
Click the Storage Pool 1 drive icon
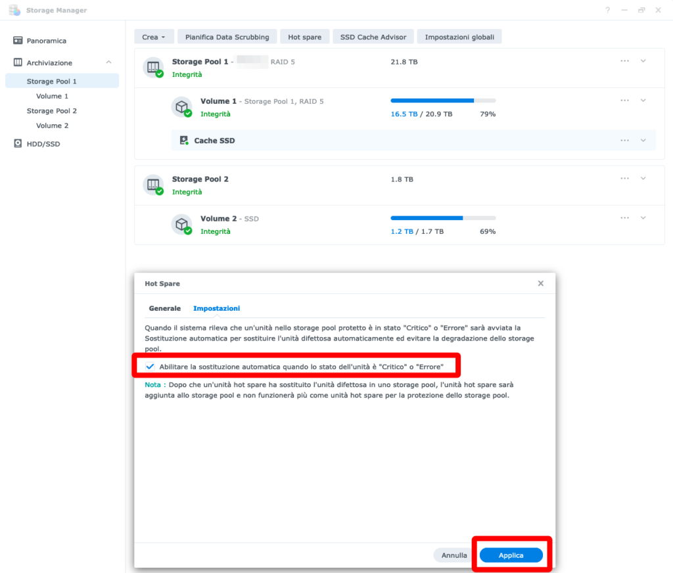tap(153, 67)
